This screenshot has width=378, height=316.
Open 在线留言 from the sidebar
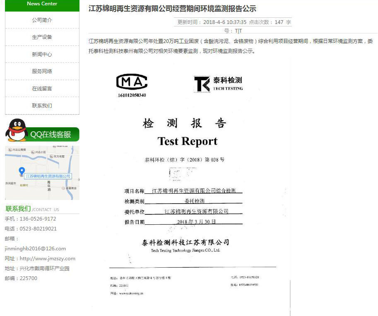pyautogui.click(x=42, y=88)
